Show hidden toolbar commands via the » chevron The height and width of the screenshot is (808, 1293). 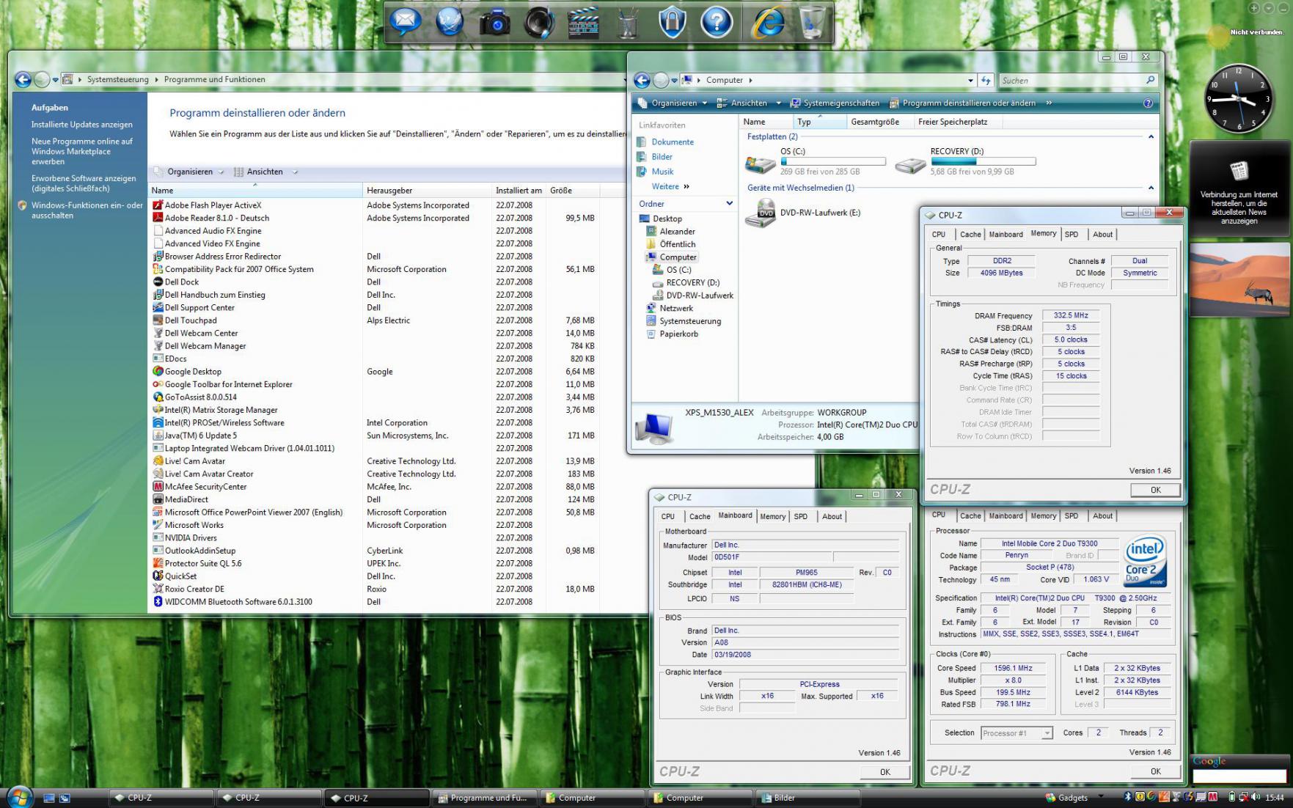point(1049,103)
